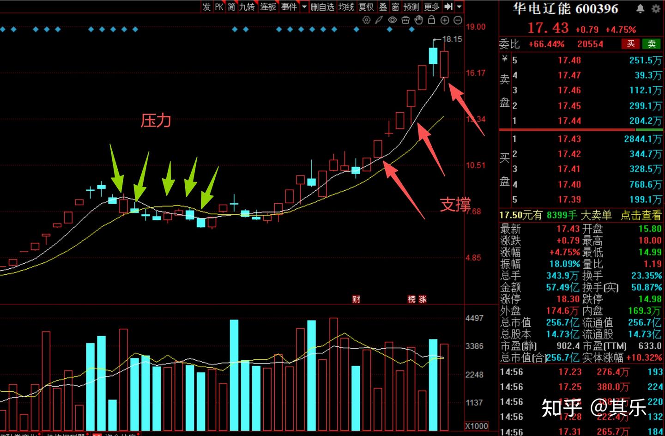Click the 叠 overlay button

pyautogui.click(x=383, y=7)
